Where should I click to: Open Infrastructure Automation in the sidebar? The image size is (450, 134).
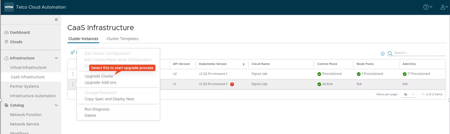coord(33,96)
